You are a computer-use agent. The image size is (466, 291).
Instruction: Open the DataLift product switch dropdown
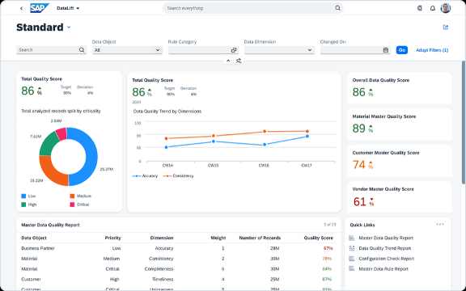click(x=68, y=8)
